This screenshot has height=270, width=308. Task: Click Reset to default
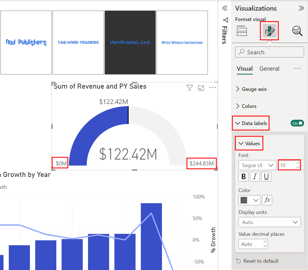coord(261,261)
